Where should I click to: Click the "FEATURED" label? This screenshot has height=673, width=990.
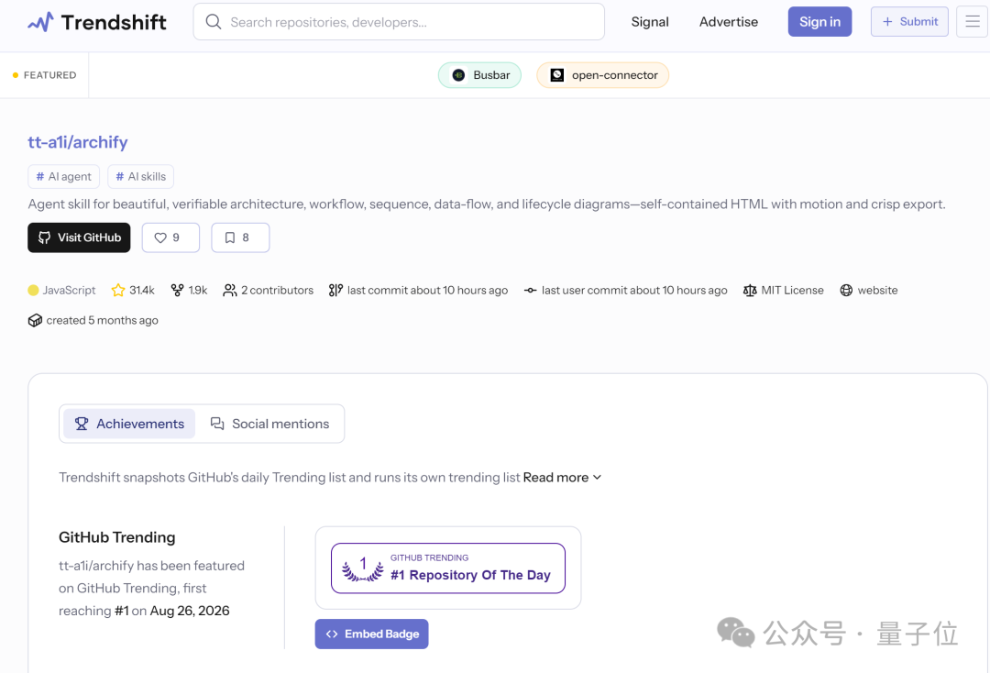click(x=49, y=75)
